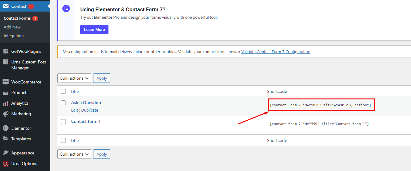Select the Contact form 1 shortcode text
This screenshot has height=171, width=411.
[319, 124]
